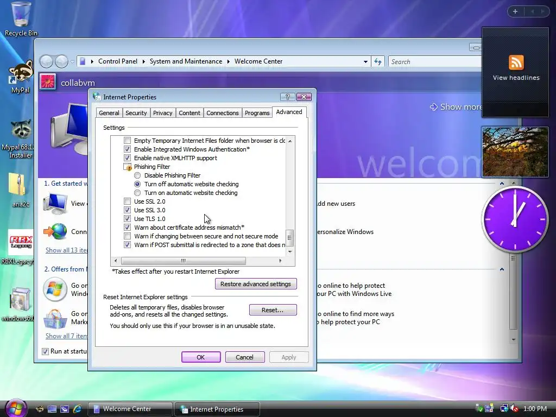The height and width of the screenshot is (417, 556).
Task: Click the help question-mark button in Internet Properties
Action: coord(288,97)
